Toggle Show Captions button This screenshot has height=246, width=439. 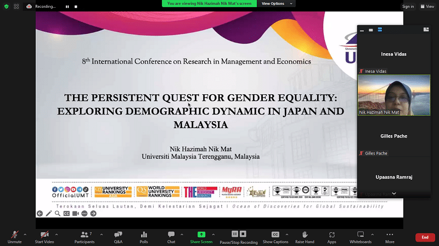[x=275, y=237]
